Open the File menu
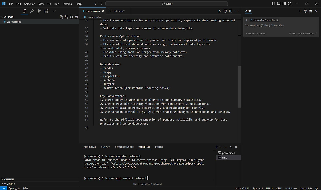Viewport: 321px width, 190px height. [11, 4]
